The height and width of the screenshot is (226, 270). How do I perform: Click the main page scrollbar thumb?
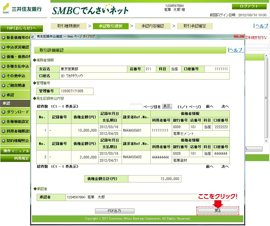point(266,98)
